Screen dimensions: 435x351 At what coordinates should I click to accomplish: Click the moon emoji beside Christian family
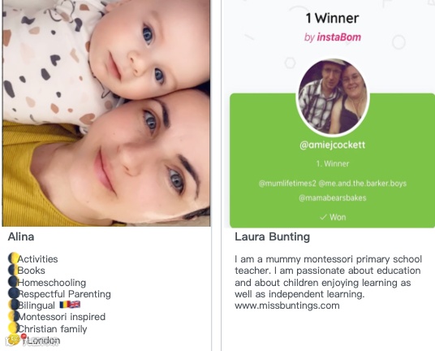tap(13, 328)
